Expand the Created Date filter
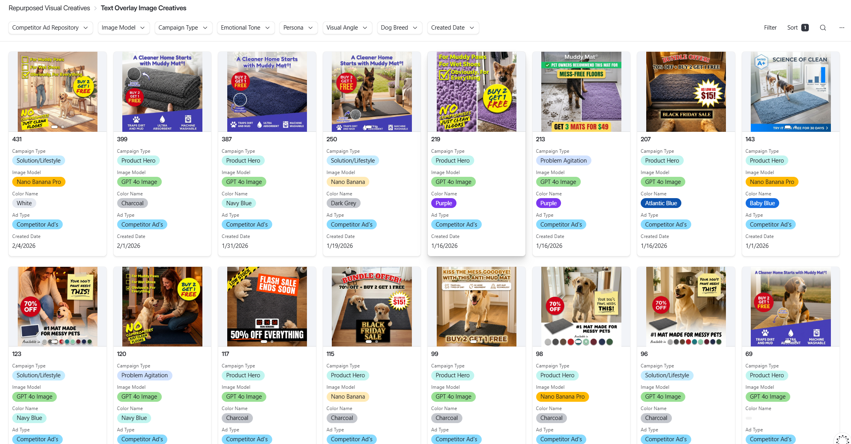Image resolution: width=851 pixels, height=444 pixels. tap(453, 28)
